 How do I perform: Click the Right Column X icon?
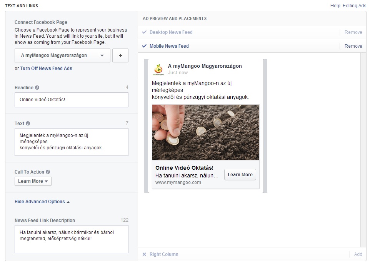(144, 254)
